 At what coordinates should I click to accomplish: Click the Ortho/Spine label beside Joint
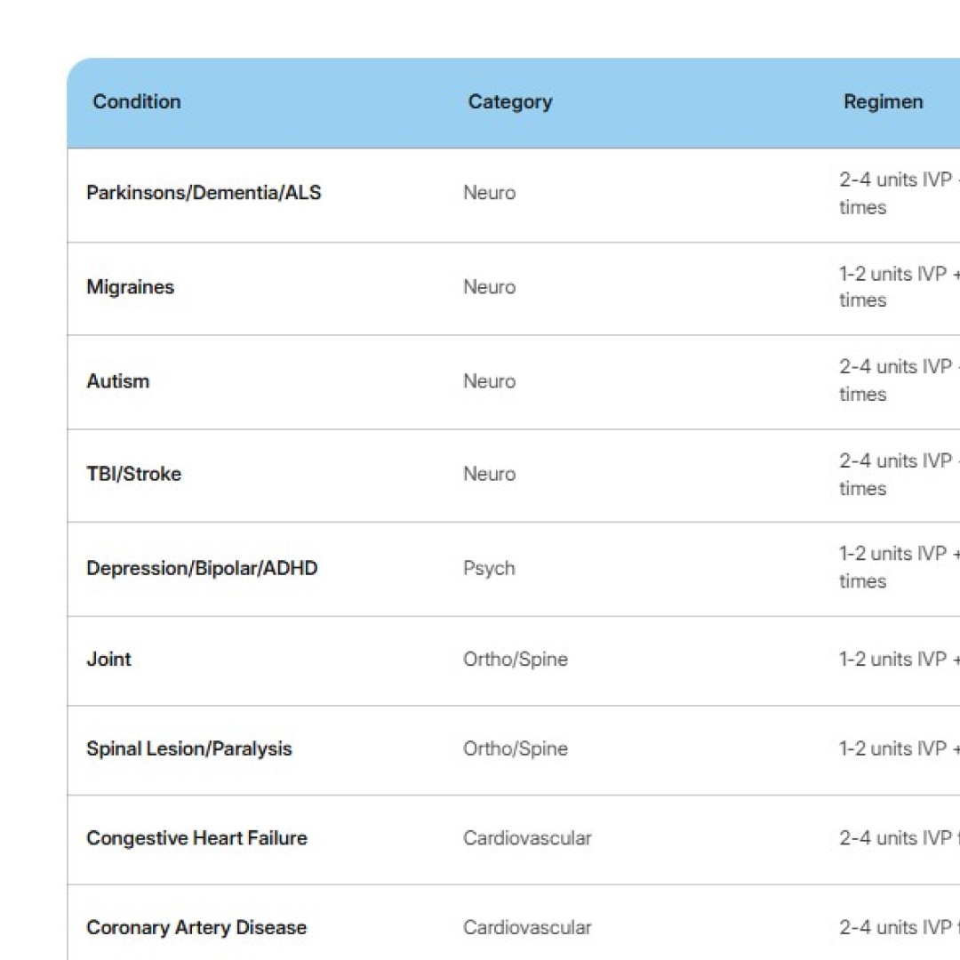click(516, 660)
